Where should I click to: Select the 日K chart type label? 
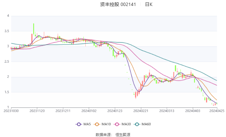pos(149,4)
